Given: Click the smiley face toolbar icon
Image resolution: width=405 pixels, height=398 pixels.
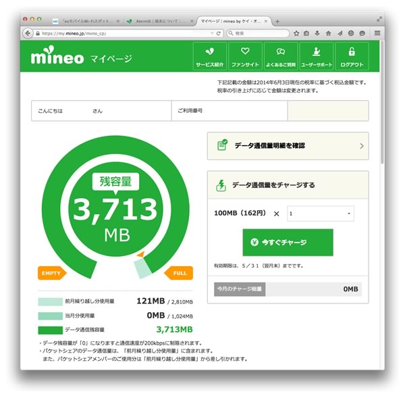Looking at the screenshot, I should pyautogui.click(x=351, y=33).
